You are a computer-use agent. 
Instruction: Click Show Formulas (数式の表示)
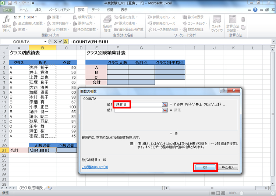click(193, 17)
